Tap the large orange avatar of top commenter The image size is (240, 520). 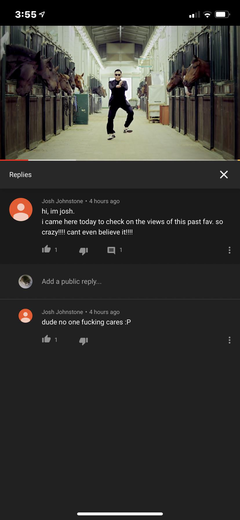(x=21, y=210)
